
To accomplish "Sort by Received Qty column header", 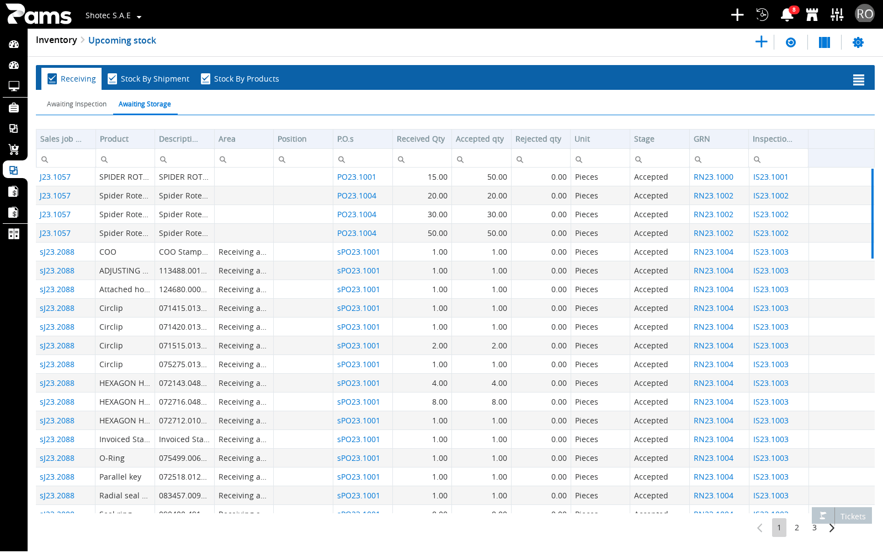I will click(421, 139).
